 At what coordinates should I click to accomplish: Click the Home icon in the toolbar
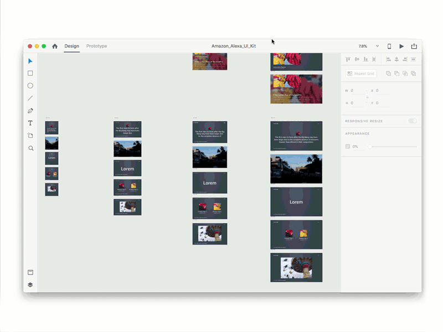54,46
